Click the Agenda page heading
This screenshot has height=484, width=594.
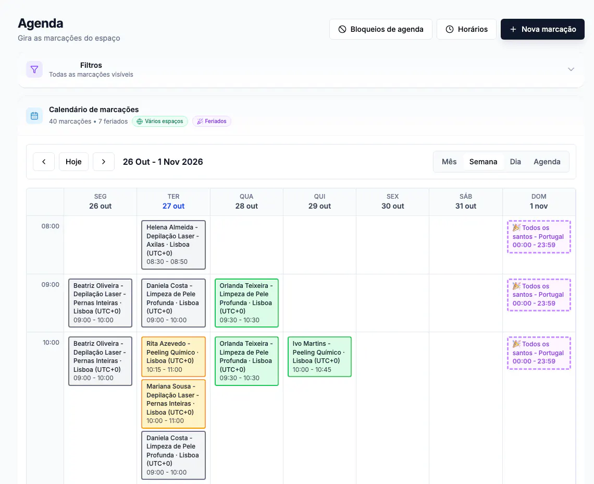[x=41, y=23]
